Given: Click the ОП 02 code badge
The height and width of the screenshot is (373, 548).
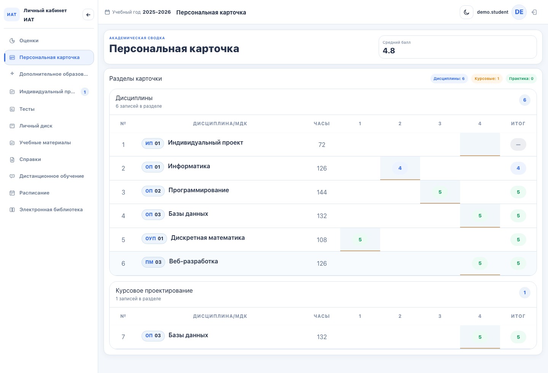Looking at the screenshot, I should click(x=153, y=191).
